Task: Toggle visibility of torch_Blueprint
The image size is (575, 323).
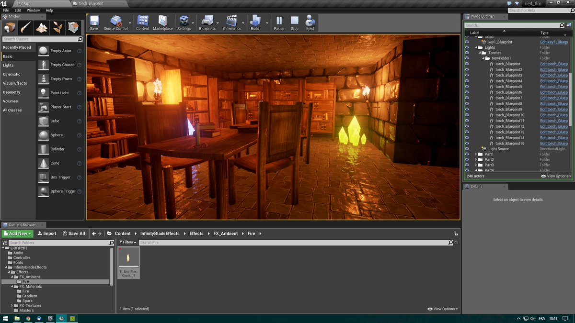Action: coord(467,64)
